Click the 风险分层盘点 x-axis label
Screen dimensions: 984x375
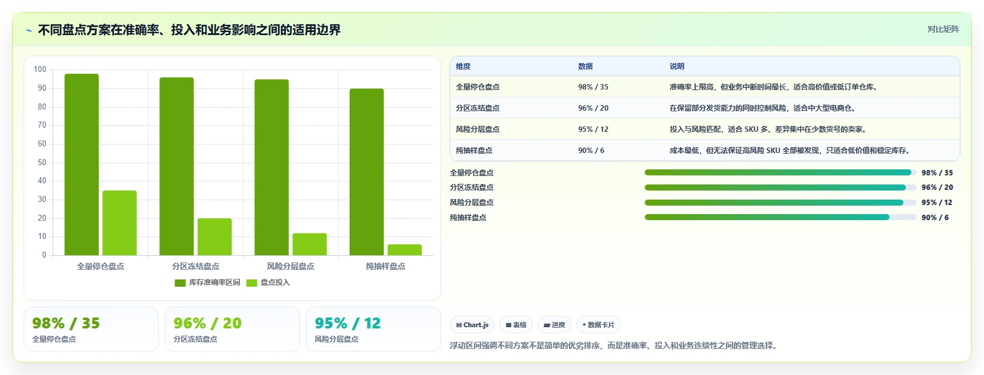click(291, 266)
